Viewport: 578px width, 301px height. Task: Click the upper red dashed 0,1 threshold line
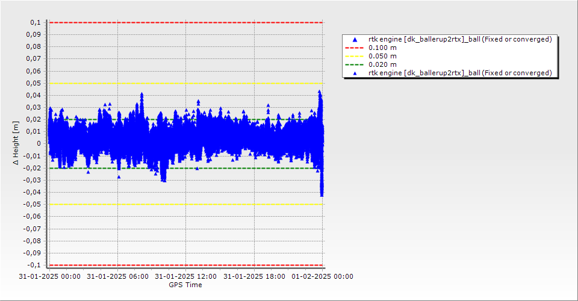click(x=186, y=22)
